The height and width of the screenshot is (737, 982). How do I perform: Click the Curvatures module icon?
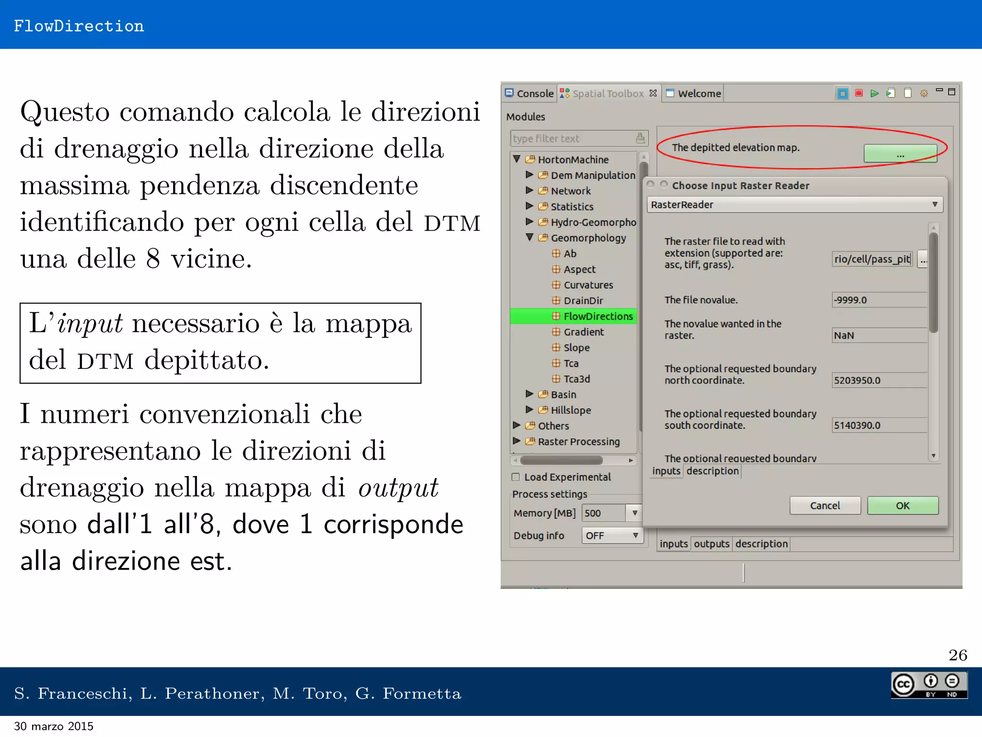click(556, 285)
